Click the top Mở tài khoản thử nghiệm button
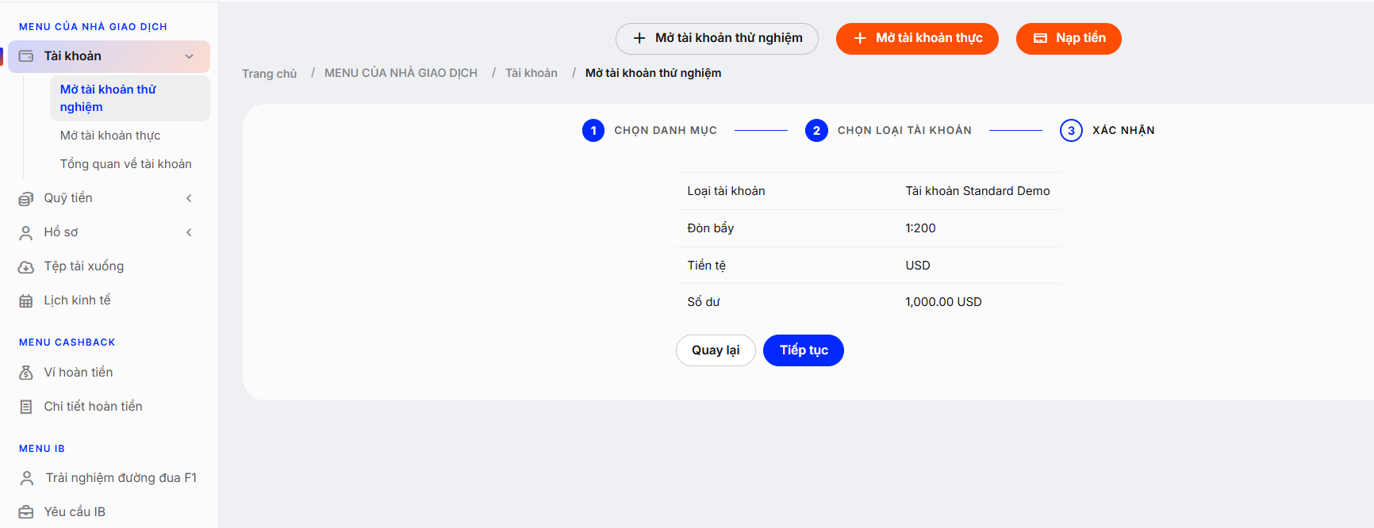 click(x=717, y=38)
